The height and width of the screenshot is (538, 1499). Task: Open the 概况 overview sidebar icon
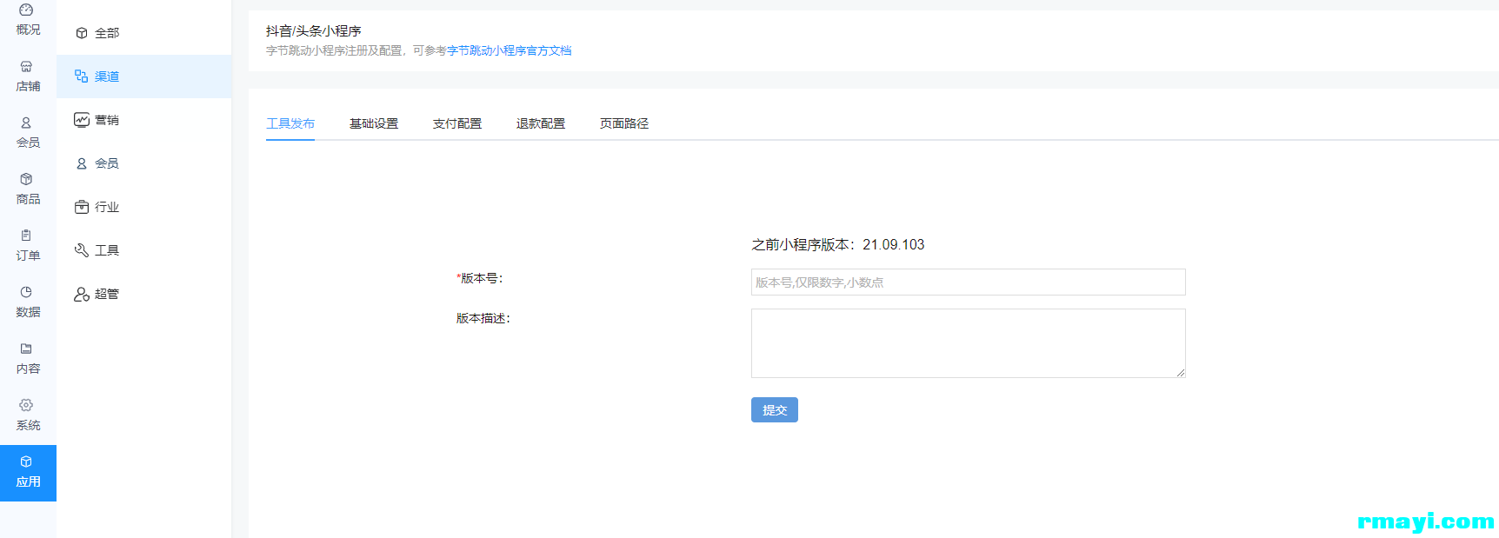click(26, 10)
